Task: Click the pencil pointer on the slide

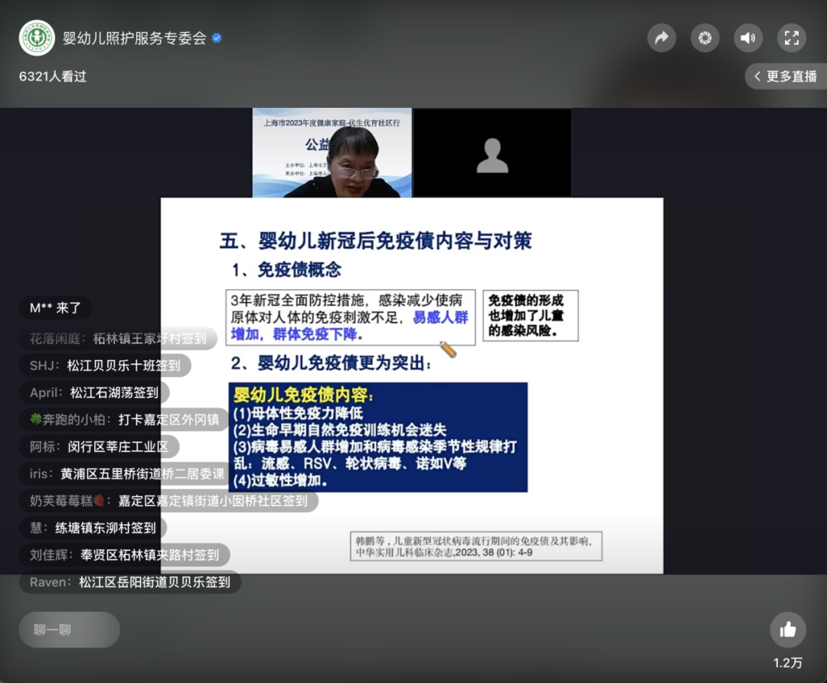Action: pos(448,349)
